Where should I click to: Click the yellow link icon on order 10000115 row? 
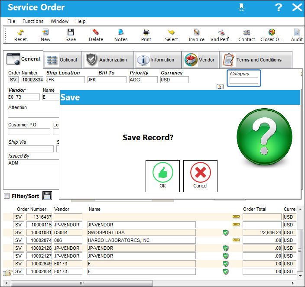click(x=236, y=224)
